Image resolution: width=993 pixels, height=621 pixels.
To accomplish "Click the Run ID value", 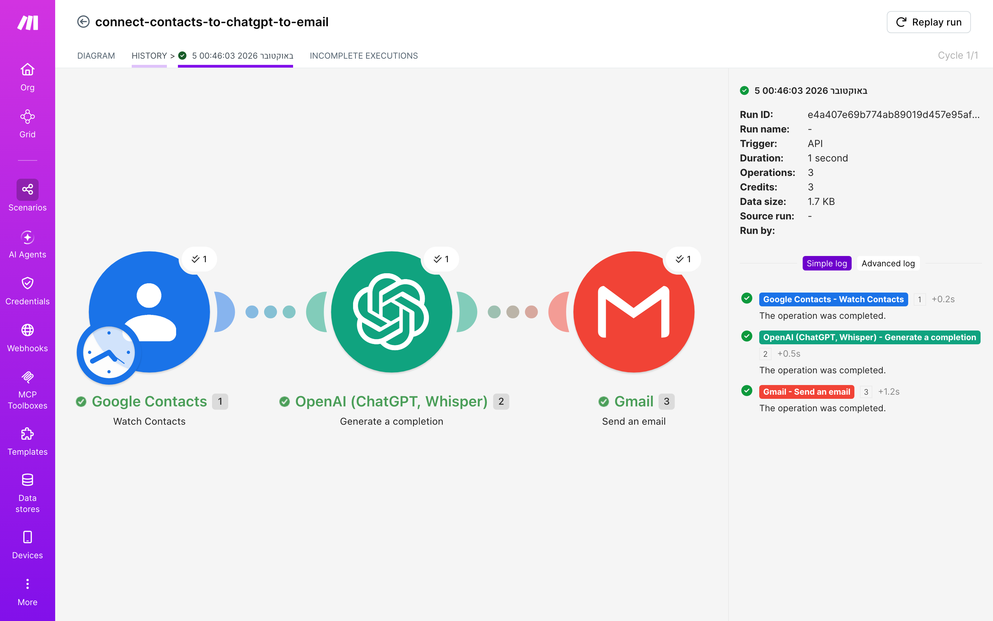I will click(x=893, y=115).
